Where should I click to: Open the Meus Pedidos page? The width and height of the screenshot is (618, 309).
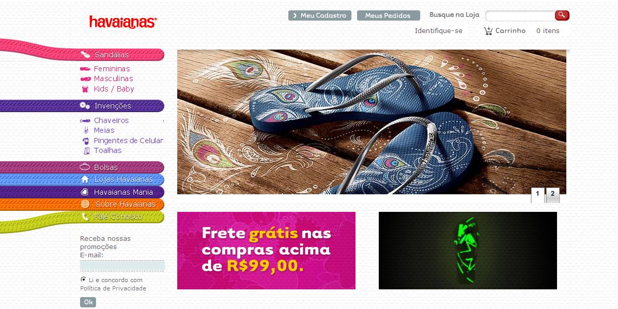pyautogui.click(x=388, y=16)
